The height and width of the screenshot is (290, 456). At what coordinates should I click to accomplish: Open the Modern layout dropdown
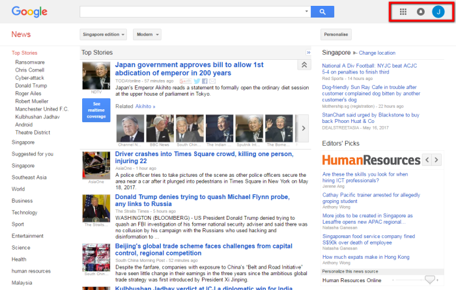click(x=147, y=34)
